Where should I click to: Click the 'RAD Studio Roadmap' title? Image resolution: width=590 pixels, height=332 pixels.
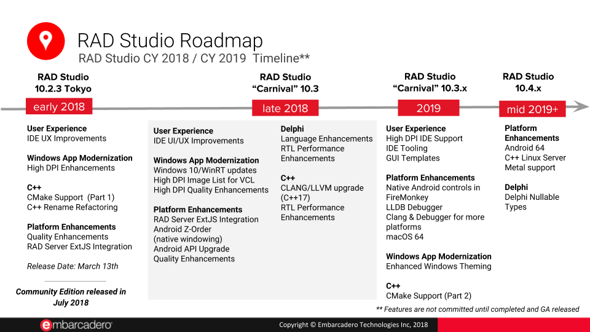click(x=170, y=41)
